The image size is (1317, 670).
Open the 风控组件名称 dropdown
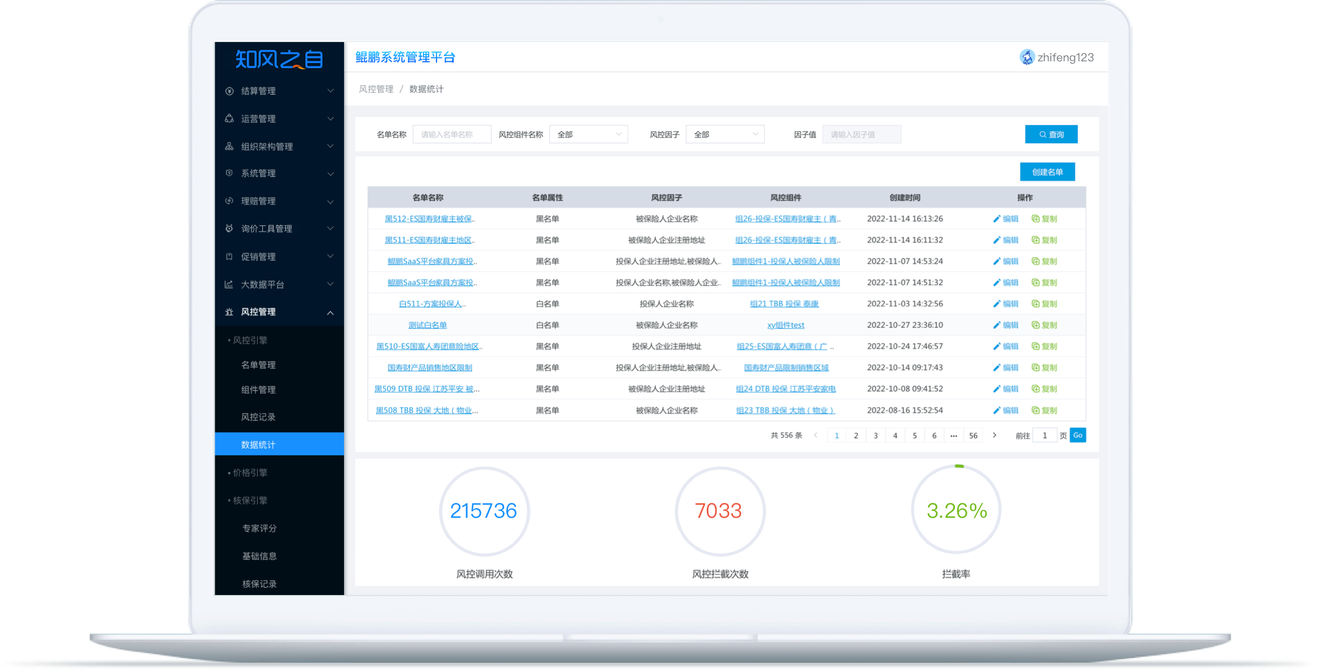588,135
